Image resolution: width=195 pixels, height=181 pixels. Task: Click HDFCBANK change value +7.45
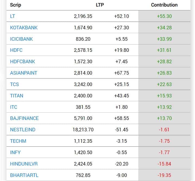point(122,61)
